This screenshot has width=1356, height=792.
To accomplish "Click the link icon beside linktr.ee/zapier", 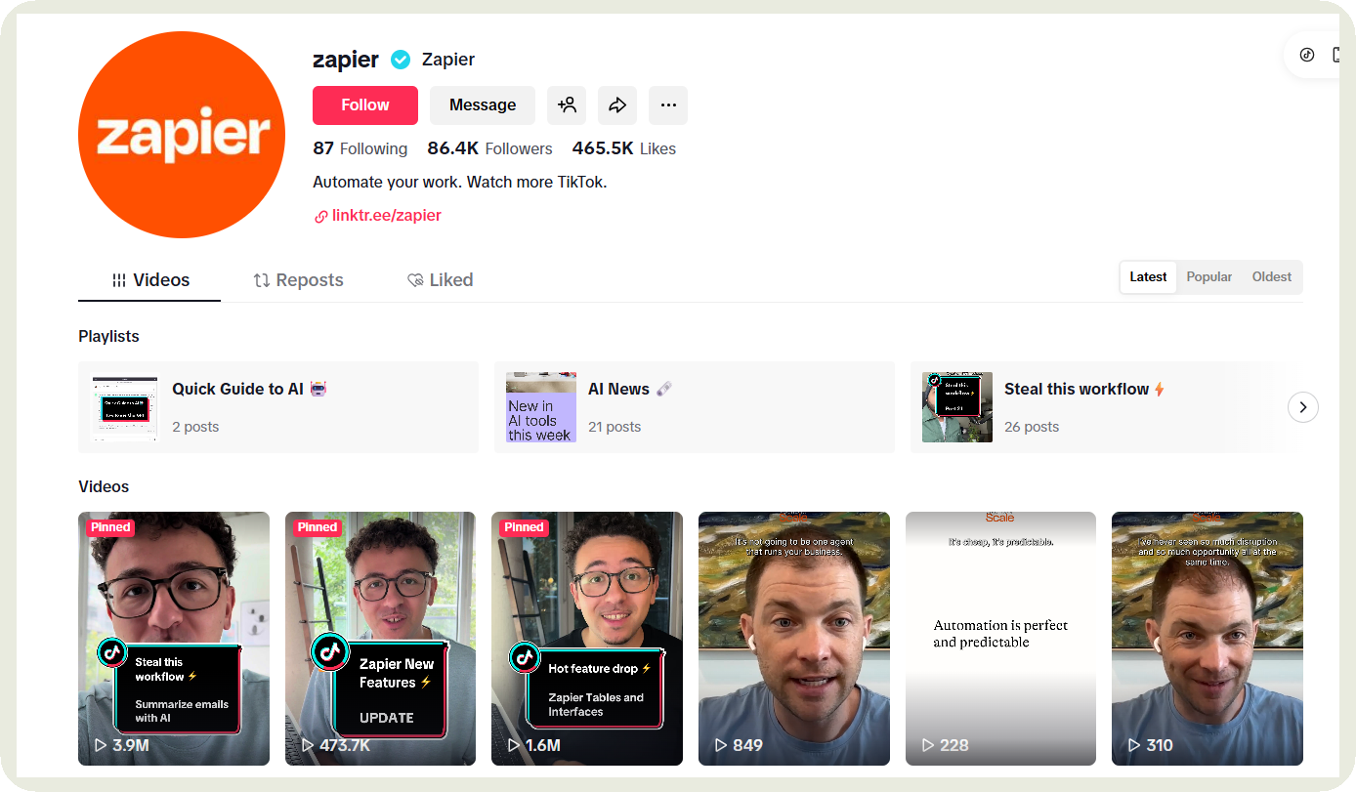I will pyautogui.click(x=320, y=215).
